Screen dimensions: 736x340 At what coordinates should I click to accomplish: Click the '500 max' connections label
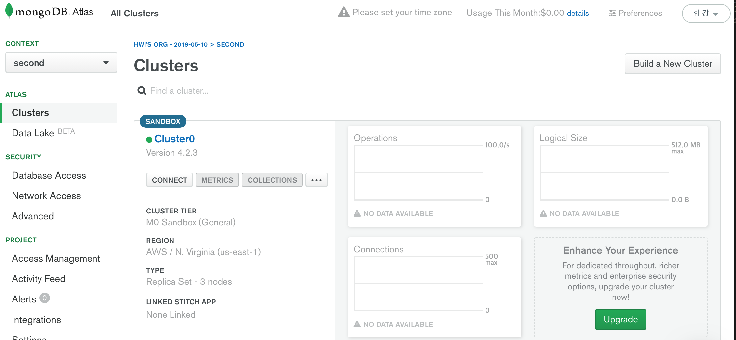click(x=491, y=259)
